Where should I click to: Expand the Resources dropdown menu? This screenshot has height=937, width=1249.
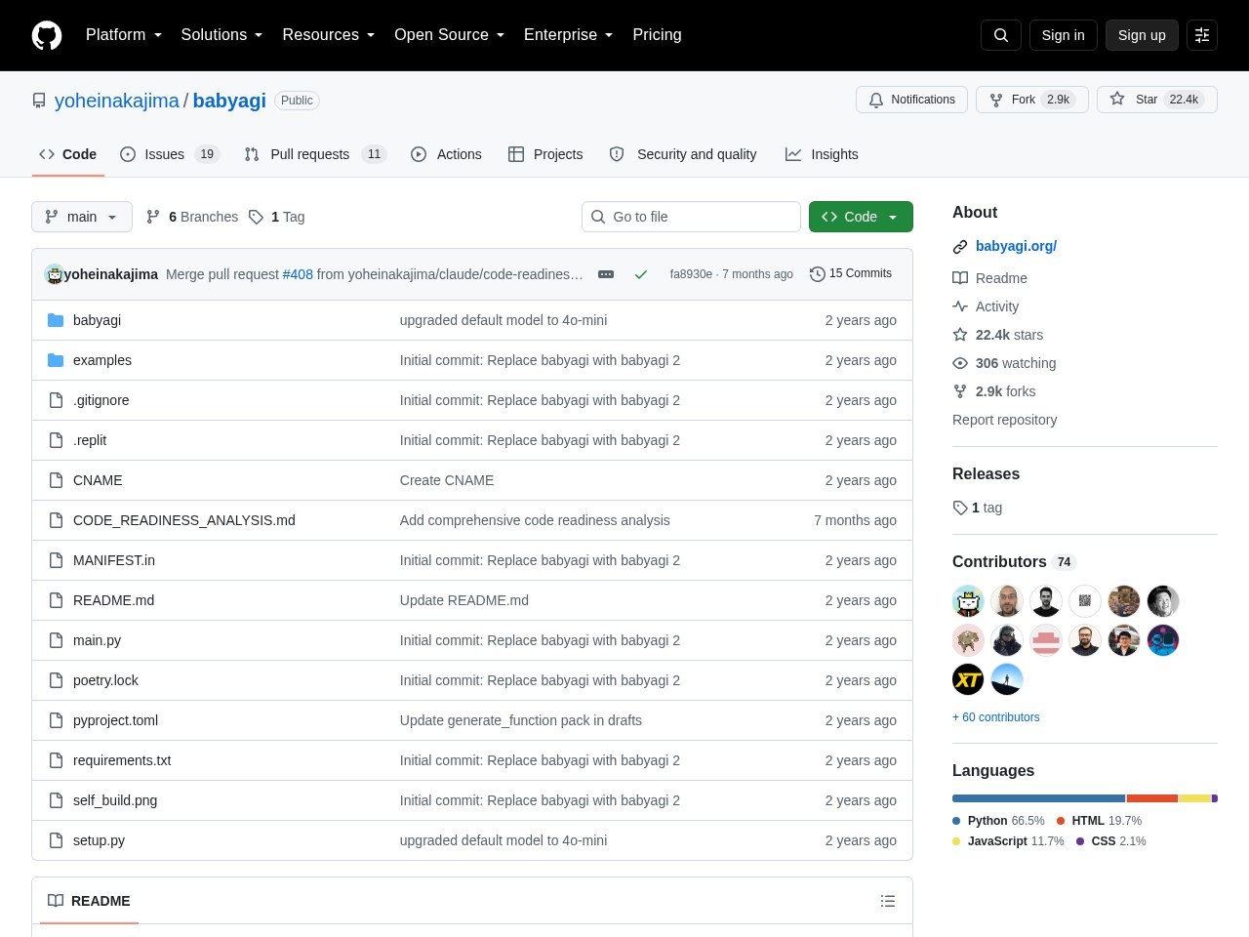point(329,35)
